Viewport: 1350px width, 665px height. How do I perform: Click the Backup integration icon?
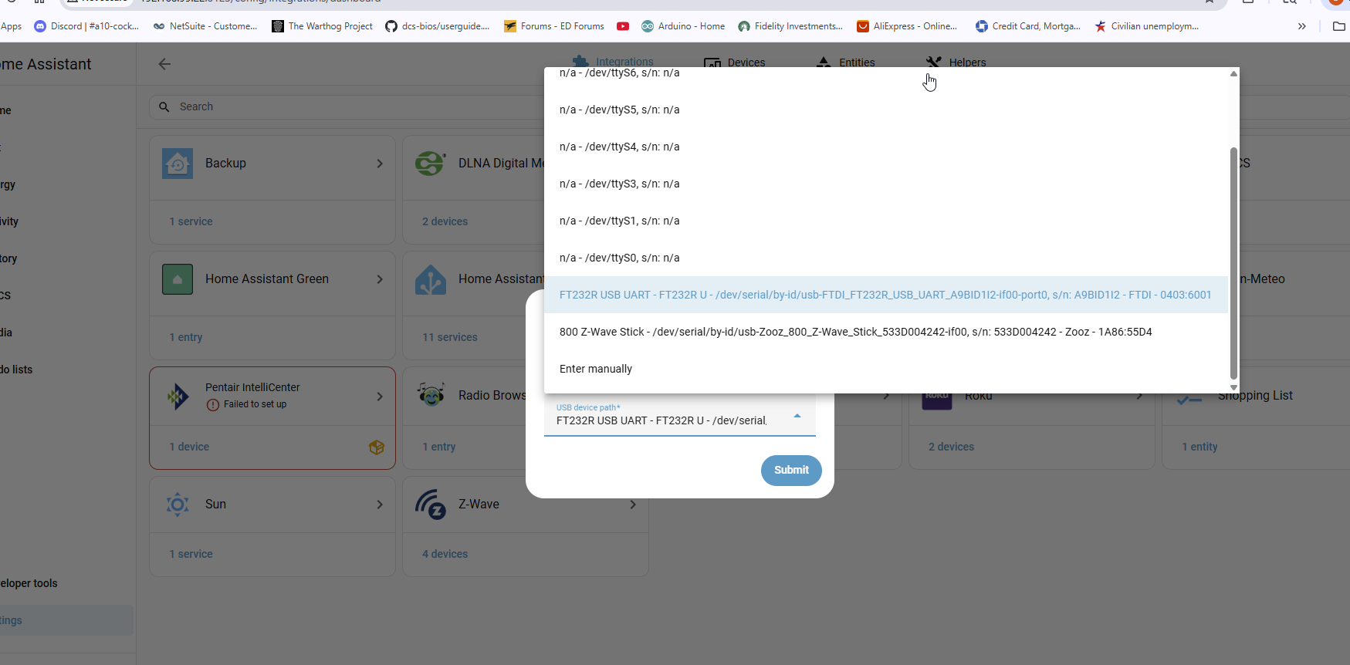coord(178,164)
